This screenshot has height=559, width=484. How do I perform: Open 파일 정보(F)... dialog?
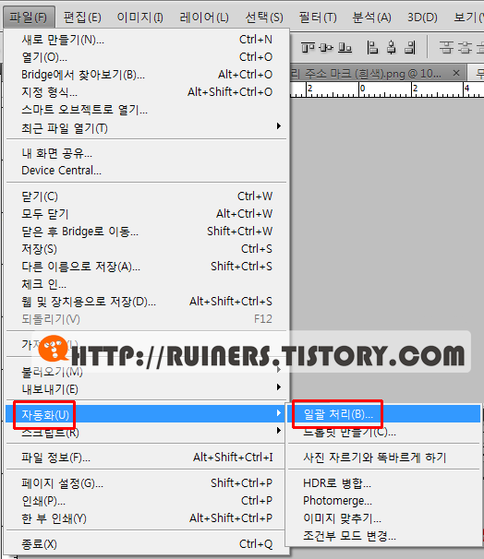point(146,457)
